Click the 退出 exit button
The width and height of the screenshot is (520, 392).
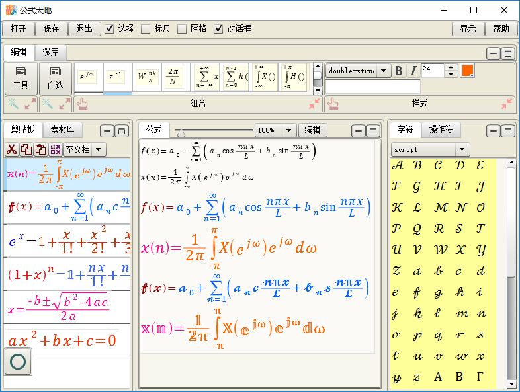click(84, 29)
